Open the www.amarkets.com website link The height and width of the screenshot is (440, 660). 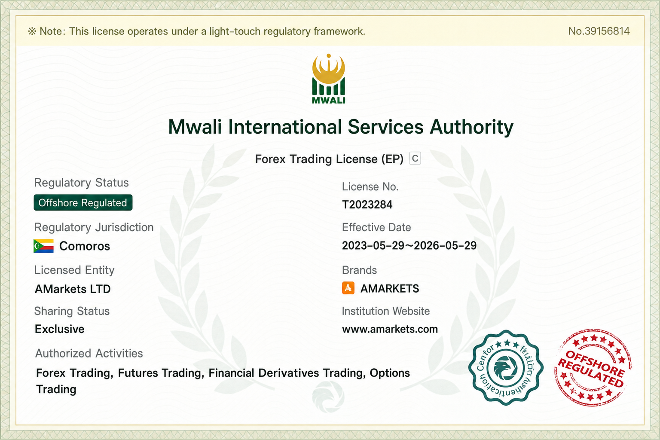[x=390, y=329]
